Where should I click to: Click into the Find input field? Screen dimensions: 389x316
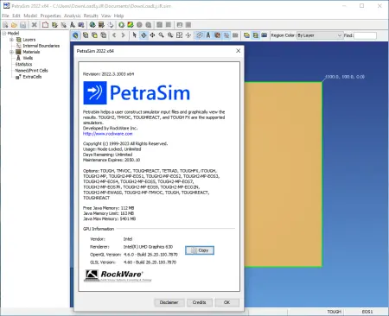coord(365,35)
